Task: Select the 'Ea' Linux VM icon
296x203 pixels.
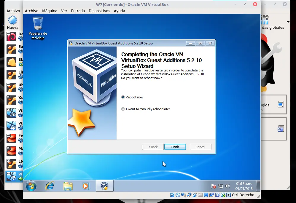Action: point(11,49)
